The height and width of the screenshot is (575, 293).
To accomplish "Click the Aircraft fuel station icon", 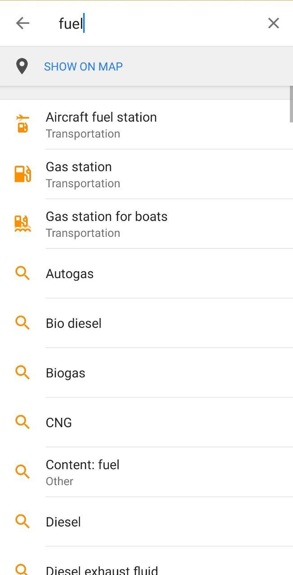I will [22, 124].
